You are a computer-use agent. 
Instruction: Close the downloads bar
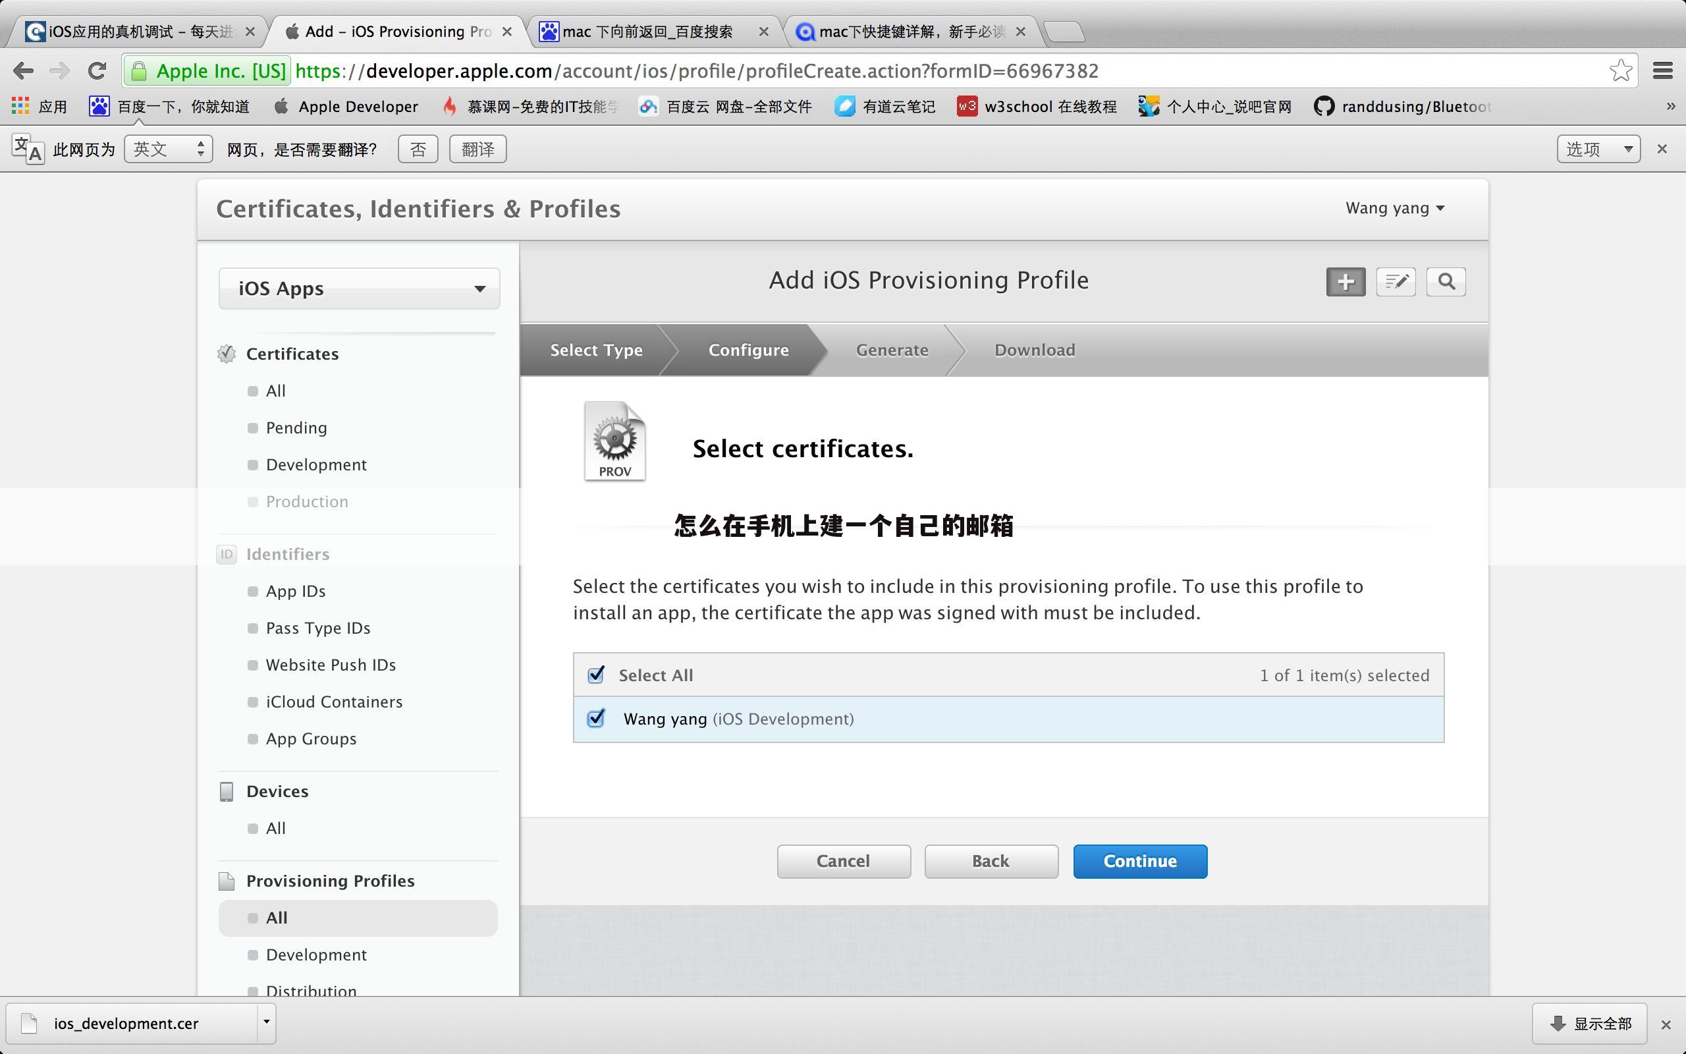pyautogui.click(x=1666, y=1025)
